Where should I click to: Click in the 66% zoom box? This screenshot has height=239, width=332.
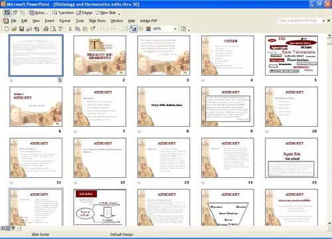tap(163, 29)
